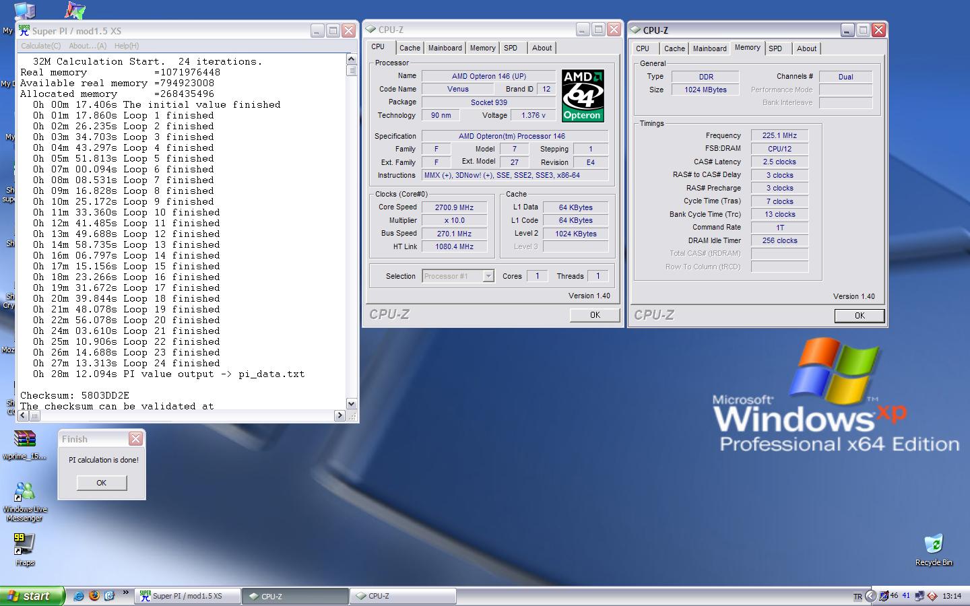Click the network connection tray icon
The width and height of the screenshot is (970, 606).
[x=919, y=596]
